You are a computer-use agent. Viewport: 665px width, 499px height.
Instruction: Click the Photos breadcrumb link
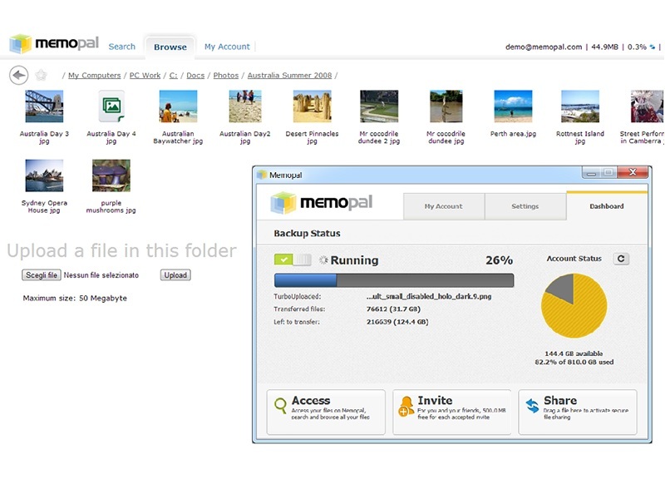coord(226,75)
